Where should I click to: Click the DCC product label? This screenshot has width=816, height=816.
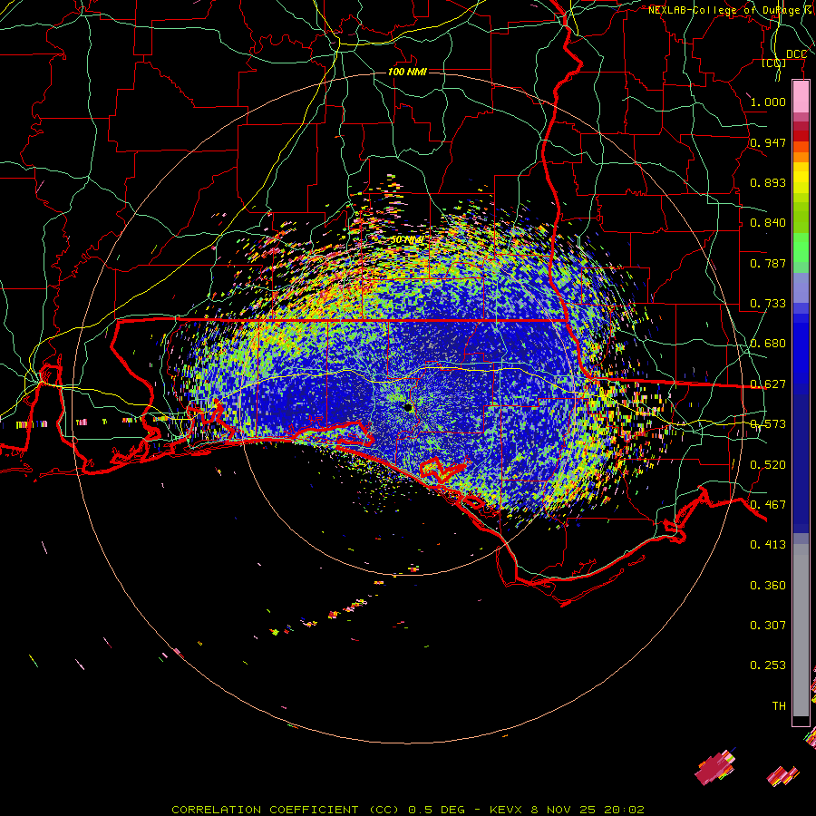[x=796, y=54]
